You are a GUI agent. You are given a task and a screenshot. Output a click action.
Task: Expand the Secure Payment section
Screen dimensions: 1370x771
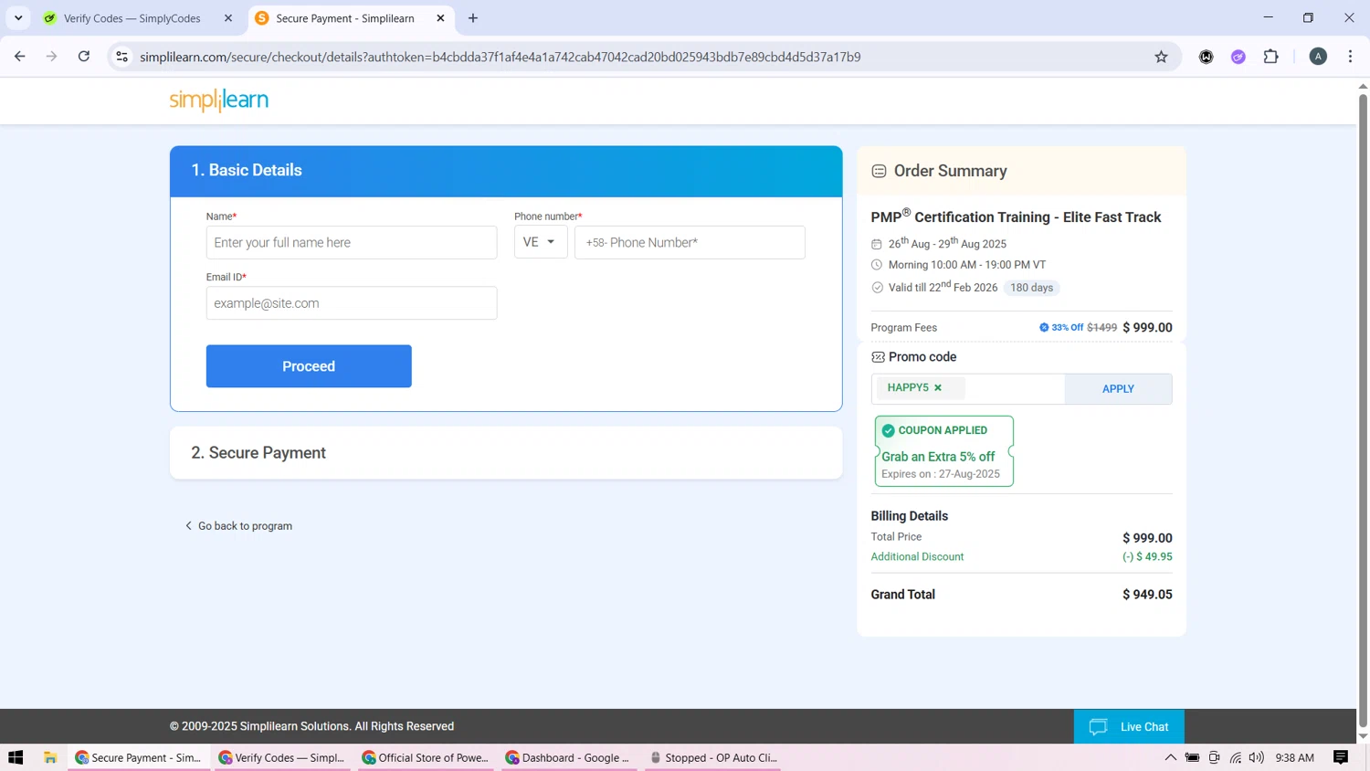point(506,453)
